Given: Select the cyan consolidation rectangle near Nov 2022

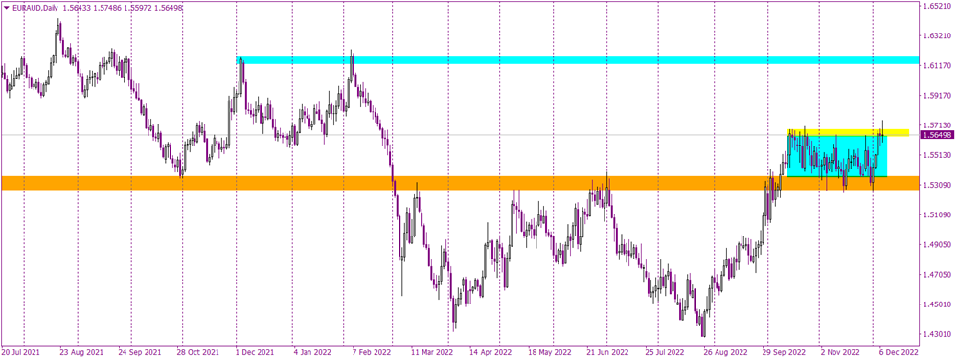Looking at the screenshot, I should [x=837, y=156].
